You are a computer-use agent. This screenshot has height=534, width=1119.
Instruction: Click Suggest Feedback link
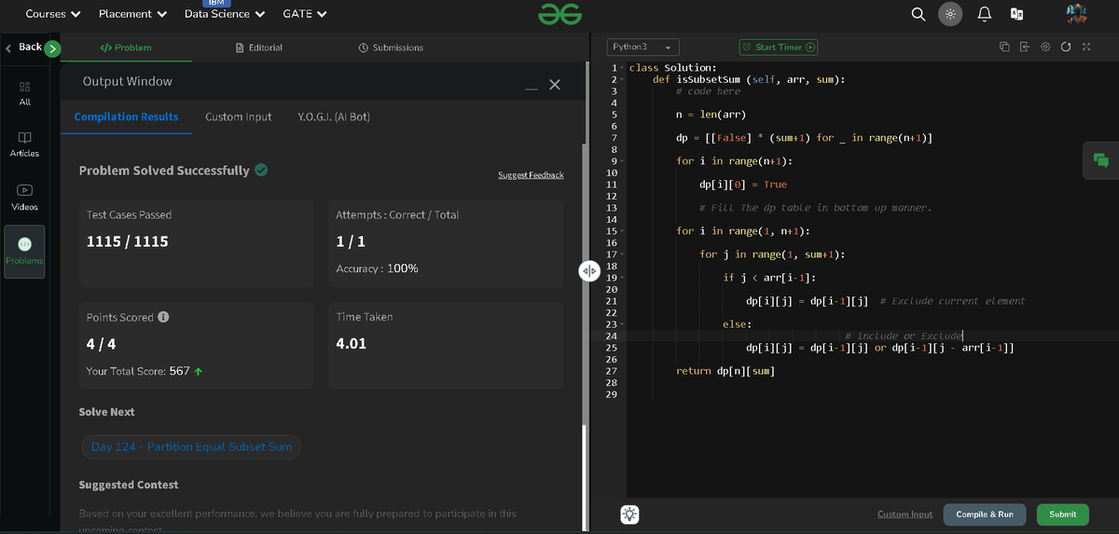pos(531,175)
